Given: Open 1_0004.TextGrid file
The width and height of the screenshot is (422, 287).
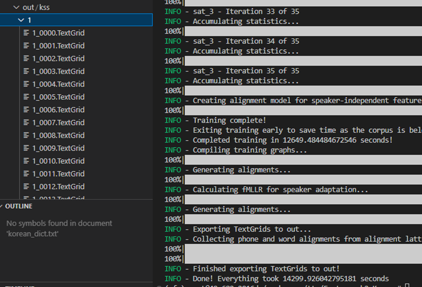Looking at the screenshot, I should pos(58,84).
